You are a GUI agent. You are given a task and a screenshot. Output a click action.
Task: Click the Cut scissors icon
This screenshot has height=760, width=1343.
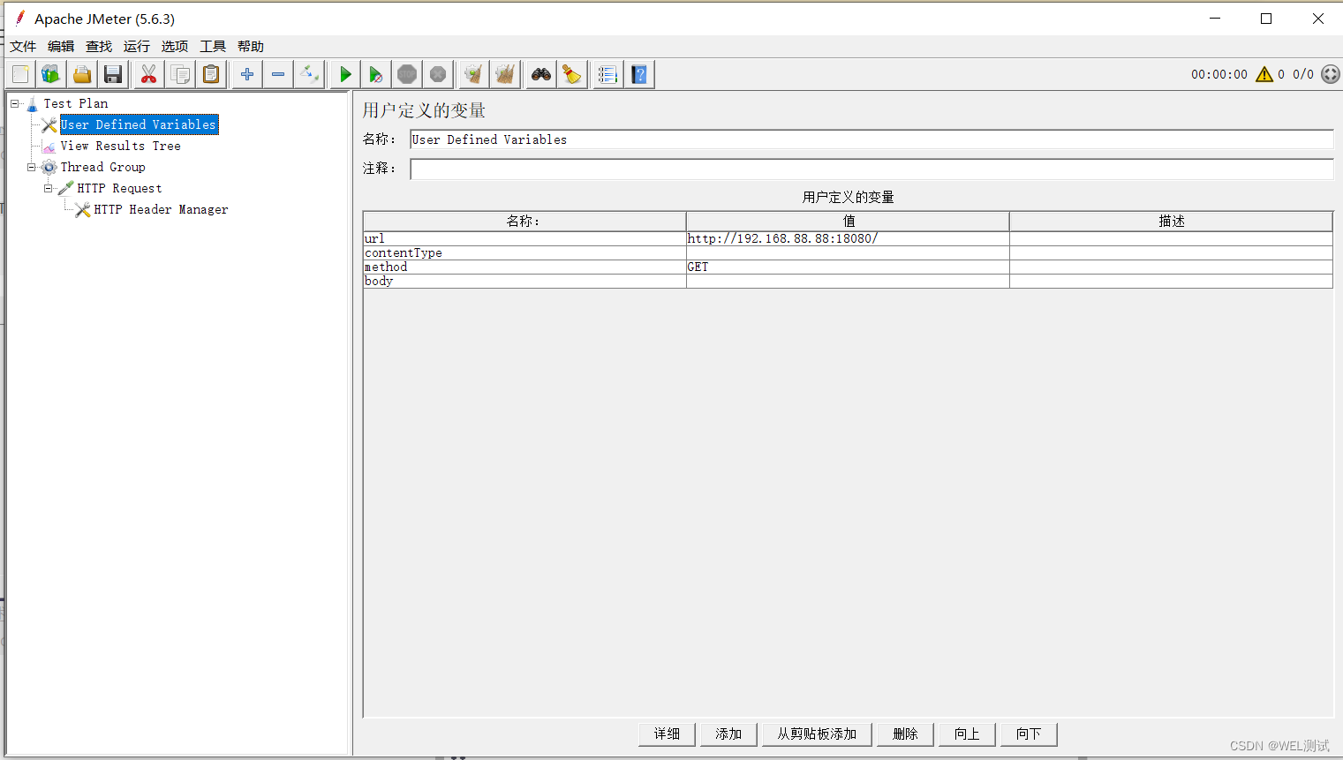148,74
